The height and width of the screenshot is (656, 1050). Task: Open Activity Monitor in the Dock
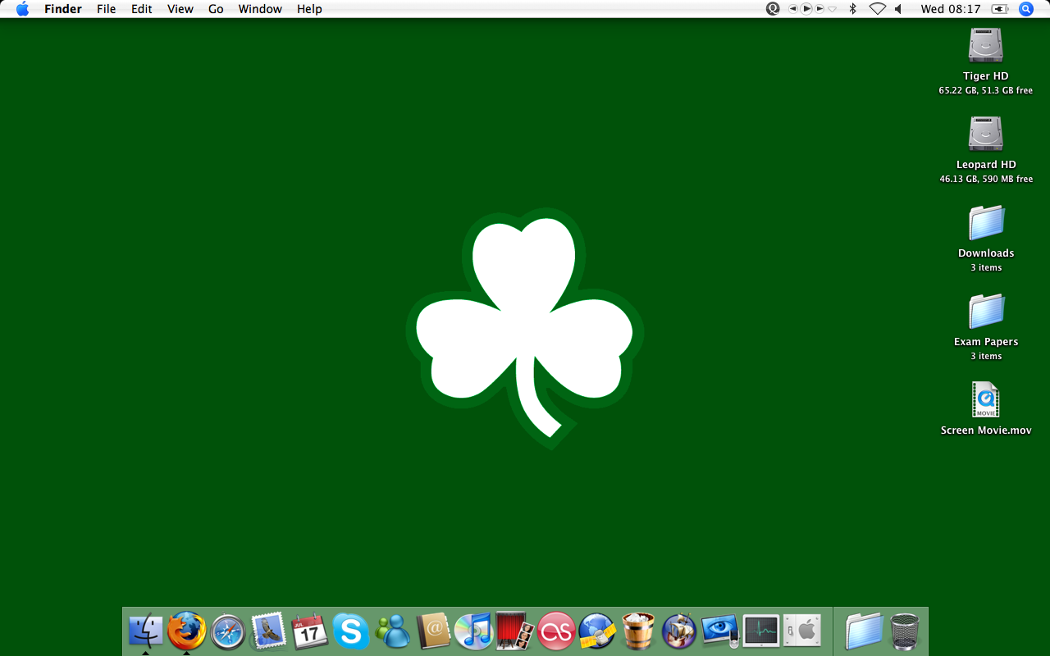click(x=761, y=631)
